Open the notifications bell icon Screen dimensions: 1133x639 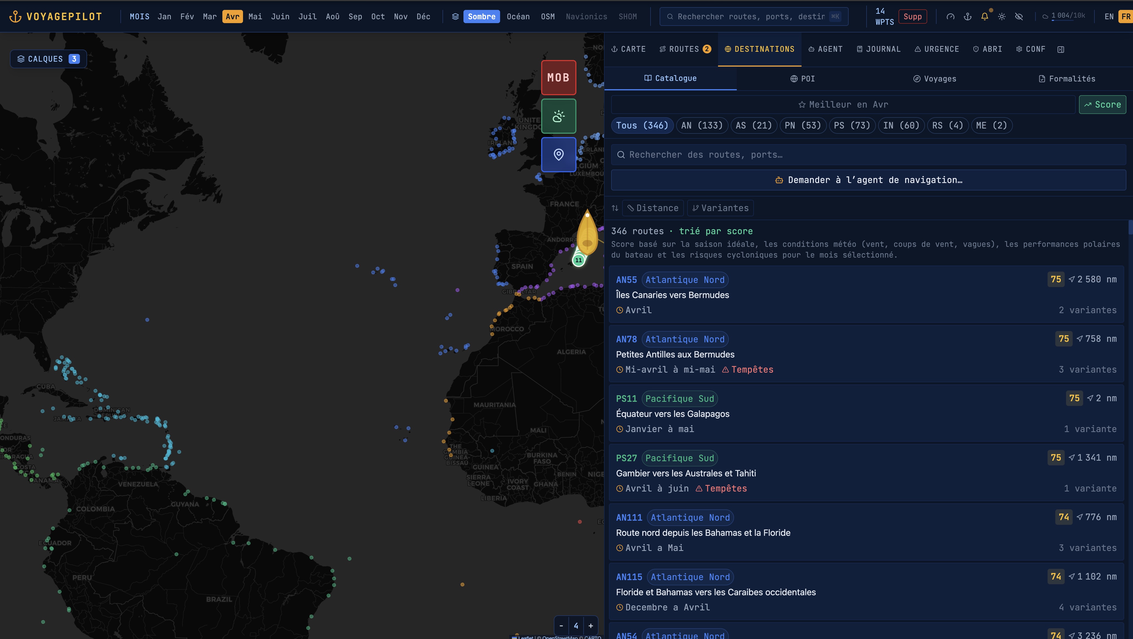(x=984, y=17)
